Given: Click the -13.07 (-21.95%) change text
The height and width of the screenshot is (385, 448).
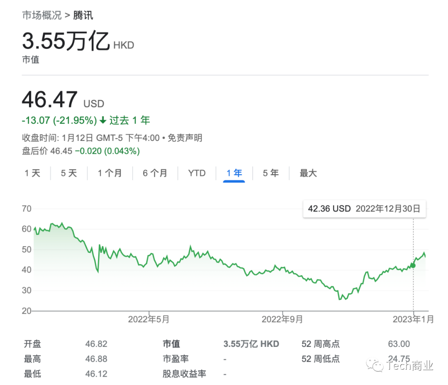Looking at the screenshot, I should point(59,120).
